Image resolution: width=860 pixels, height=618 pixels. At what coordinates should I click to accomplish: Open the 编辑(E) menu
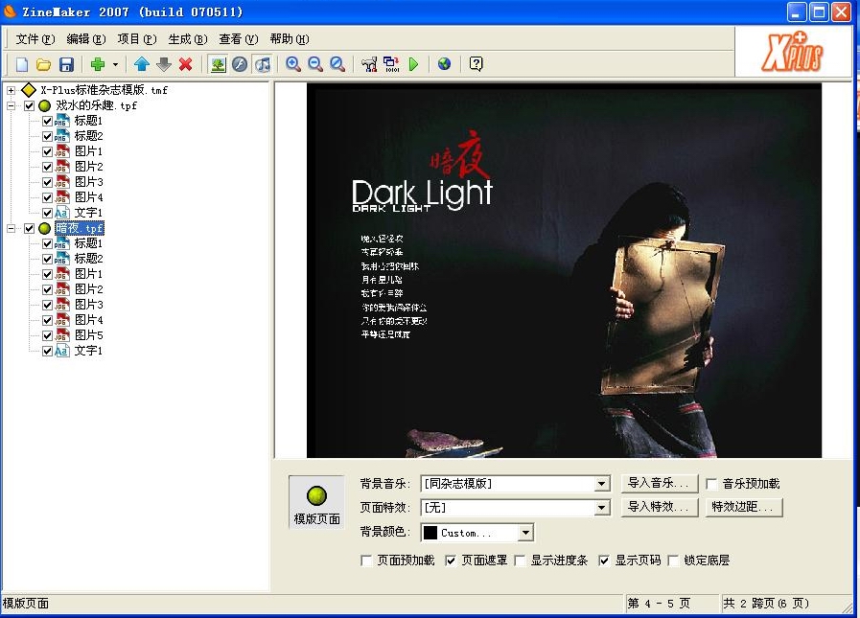86,39
